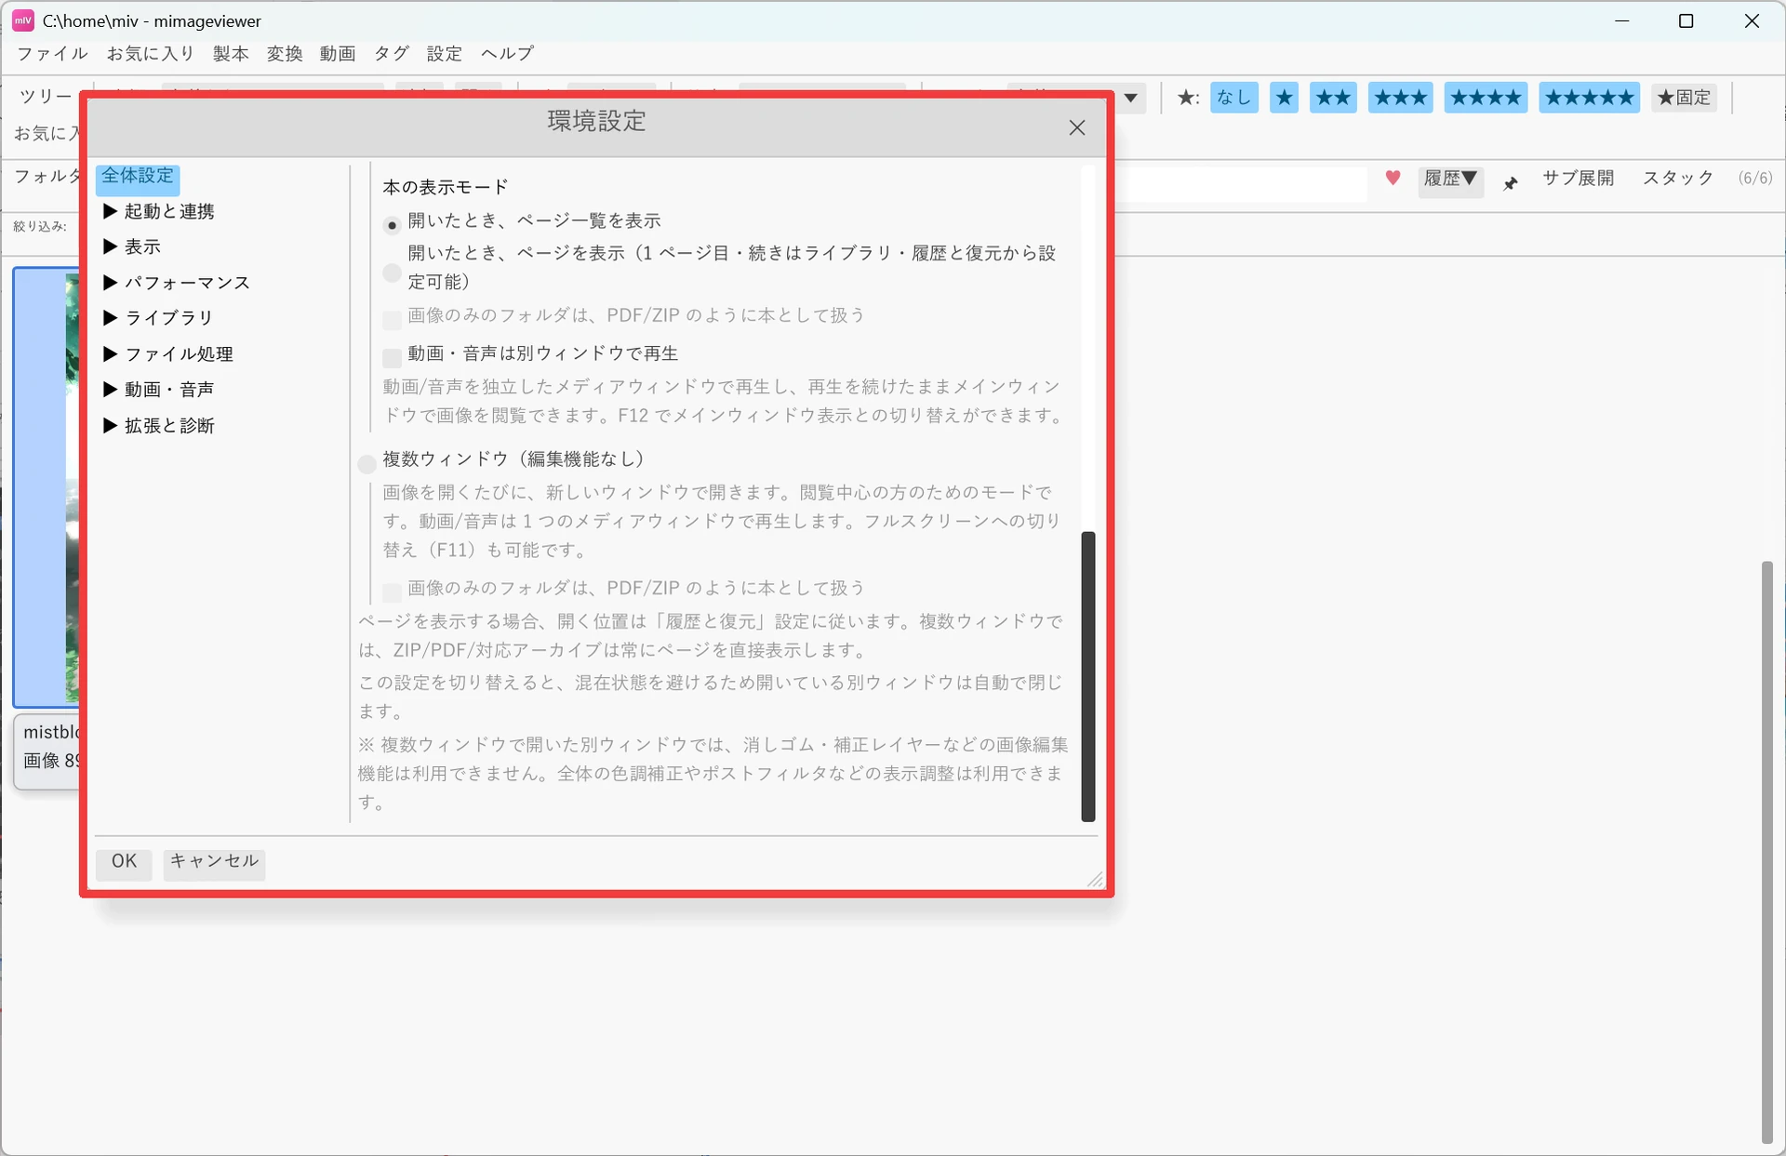Set rating filter to one star
The height and width of the screenshot is (1156, 1786).
(1284, 98)
